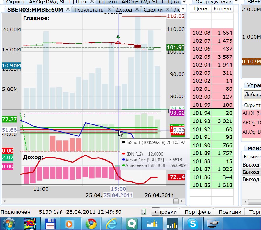Select bid price 101.93 with 3 021 quantity
Image resolution: width=261 pixels, height=230 pixels.
pyautogui.click(x=212, y=121)
